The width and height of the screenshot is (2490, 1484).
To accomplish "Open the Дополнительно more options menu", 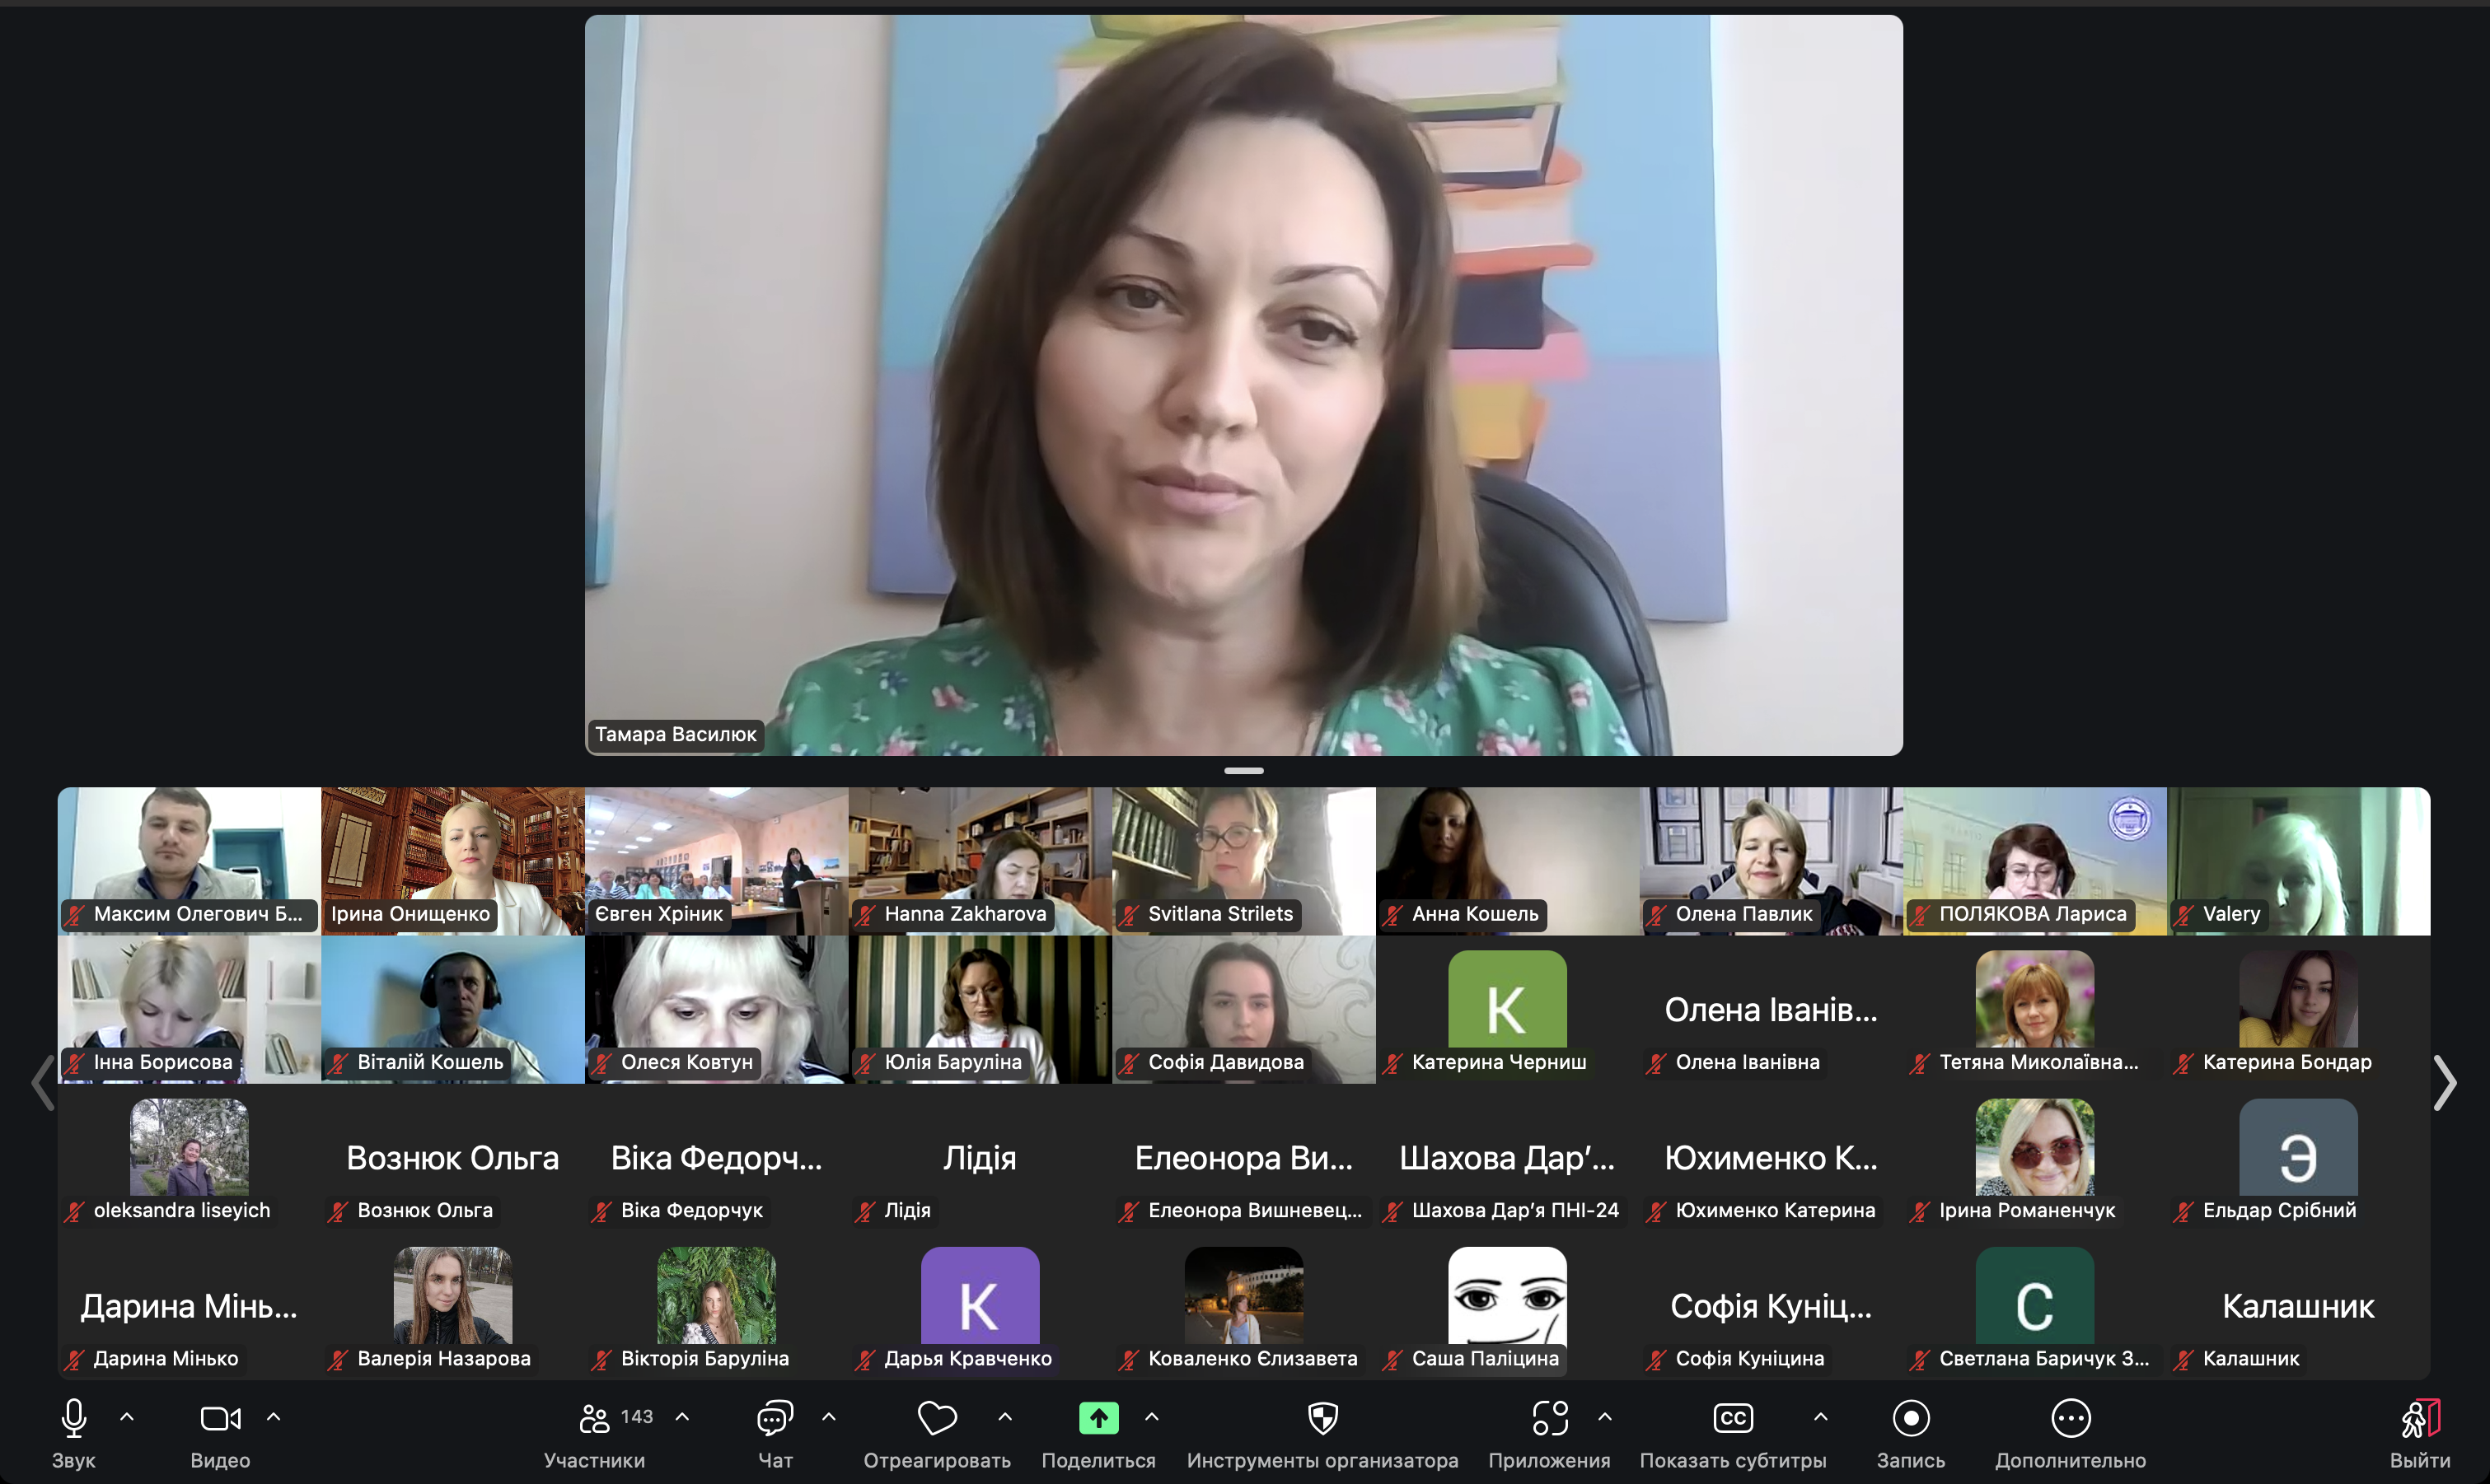I will 2070,1417.
